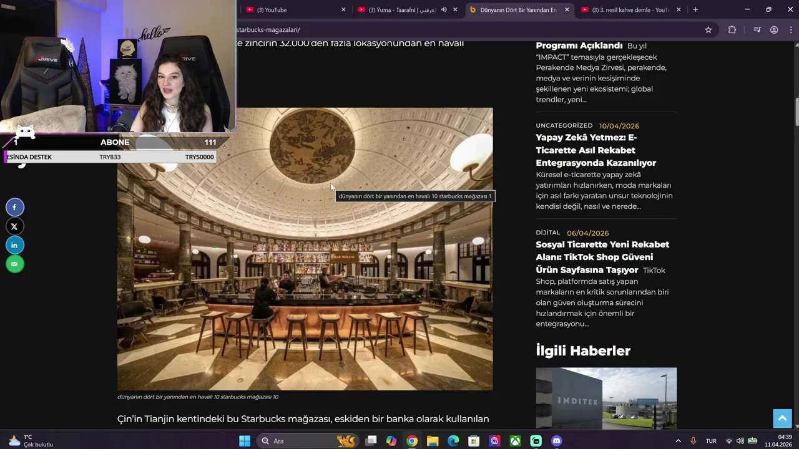Open Wi-Fi network settings in tray
Screen dimensions: 799x449
pos(728,441)
